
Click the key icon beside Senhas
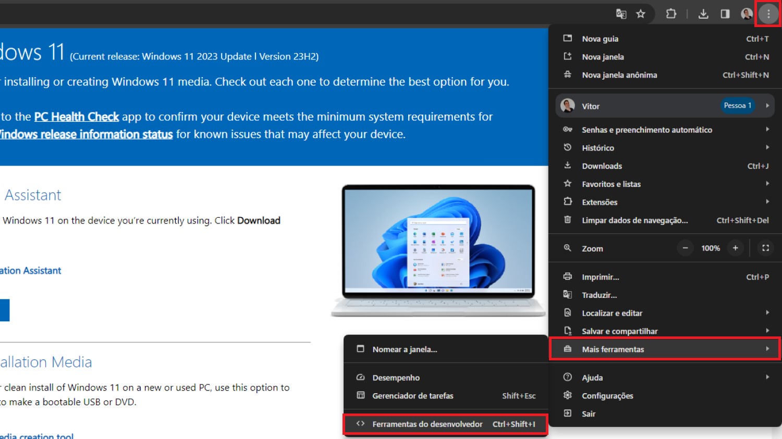tap(568, 129)
